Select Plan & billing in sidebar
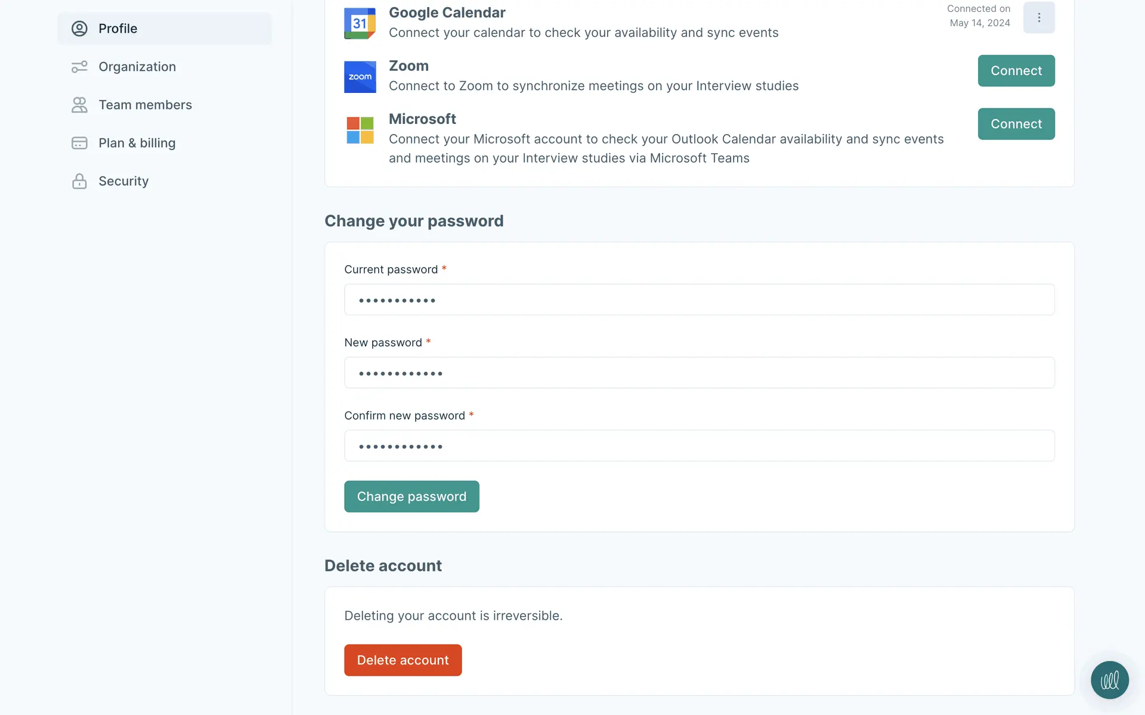The image size is (1145, 715). pos(137,143)
